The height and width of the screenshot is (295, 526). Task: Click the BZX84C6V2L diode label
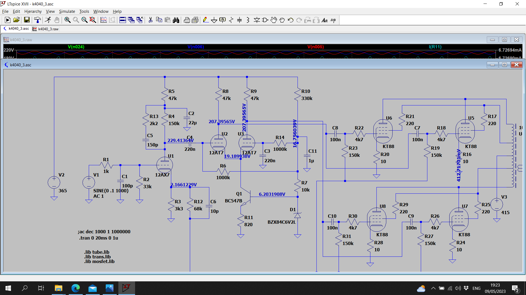tap(282, 222)
